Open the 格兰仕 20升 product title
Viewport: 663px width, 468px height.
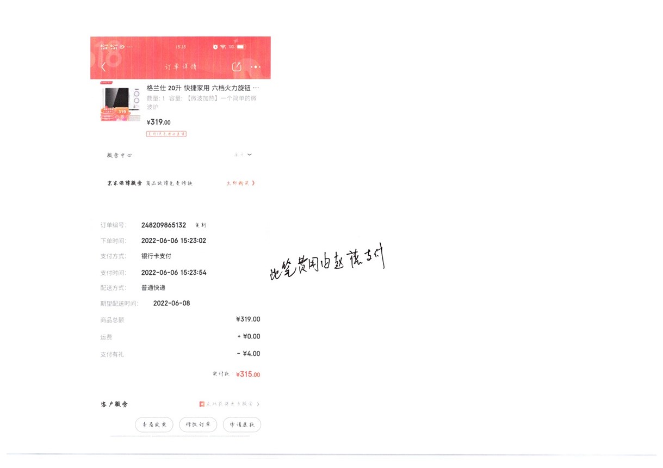[203, 88]
